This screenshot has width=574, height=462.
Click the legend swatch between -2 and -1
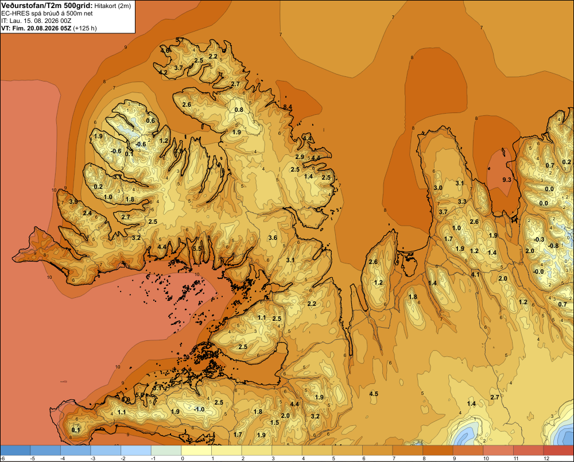[136, 451]
